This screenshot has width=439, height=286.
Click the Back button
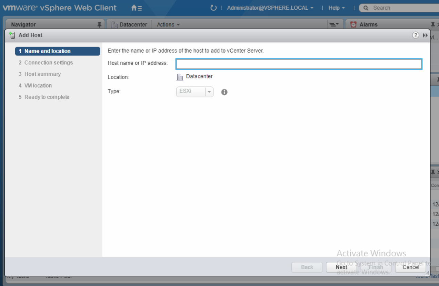tap(307, 267)
